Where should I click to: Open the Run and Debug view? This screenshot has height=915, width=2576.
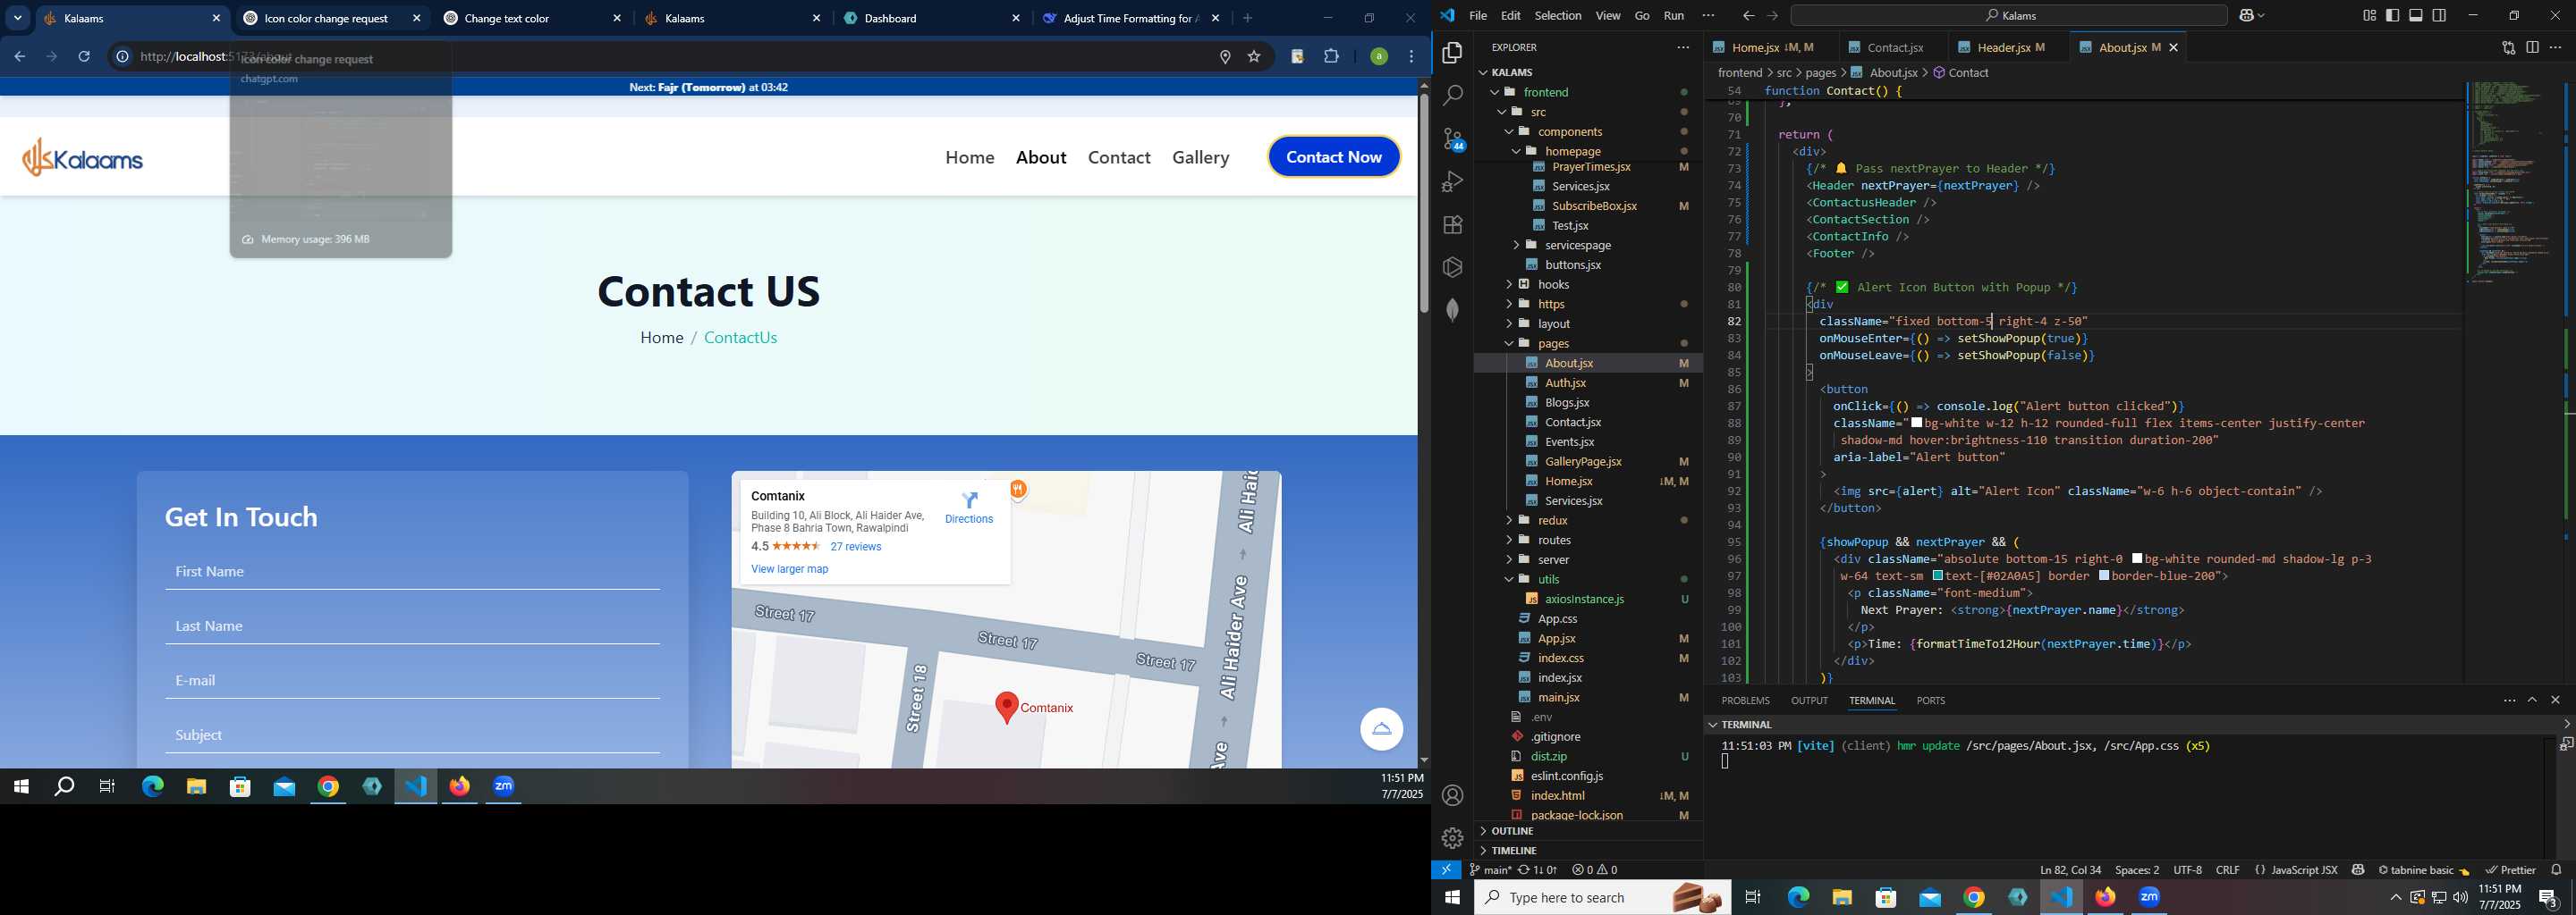[1452, 181]
